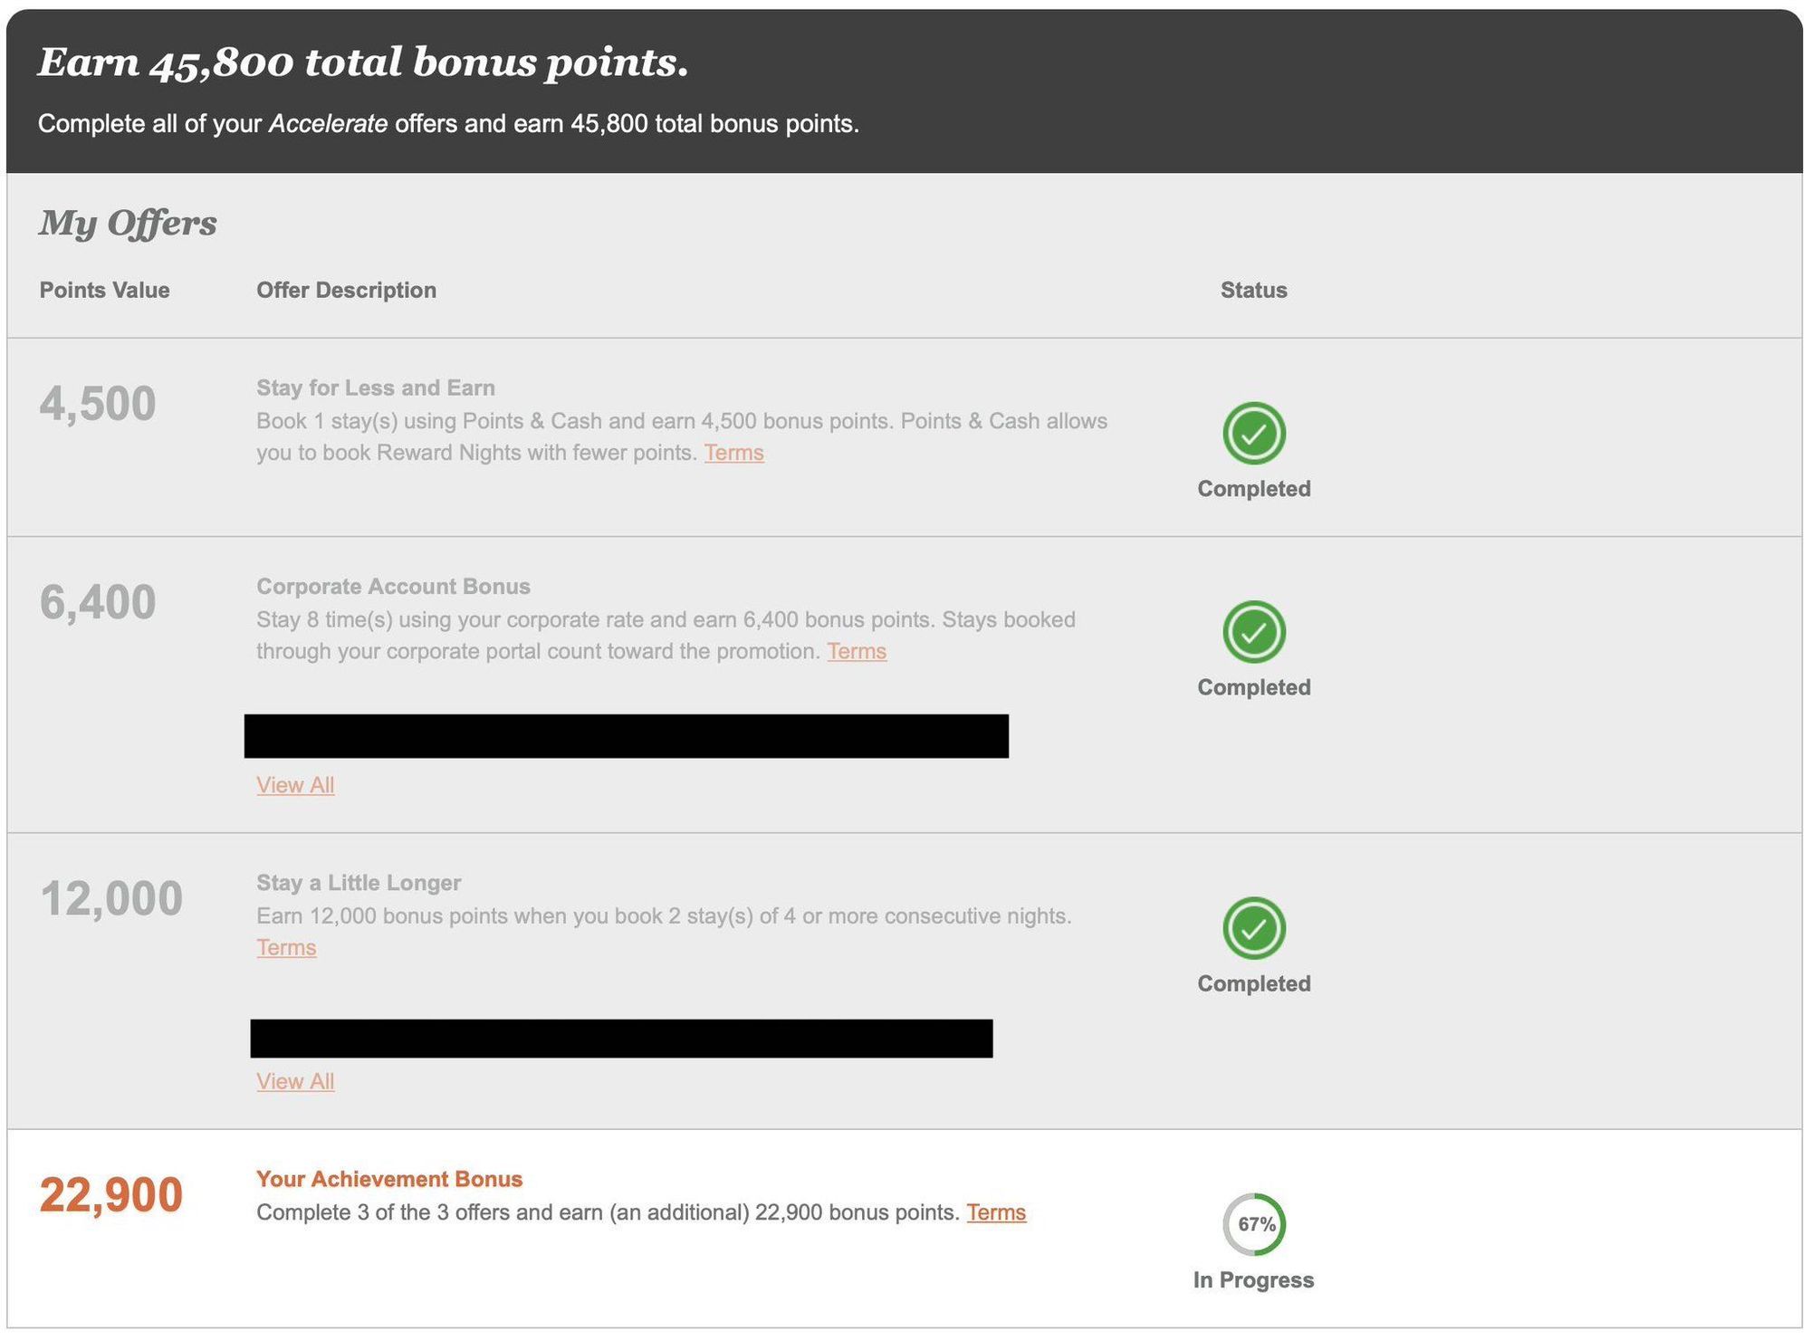Click the My Offers section heading

pyautogui.click(x=128, y=223)
